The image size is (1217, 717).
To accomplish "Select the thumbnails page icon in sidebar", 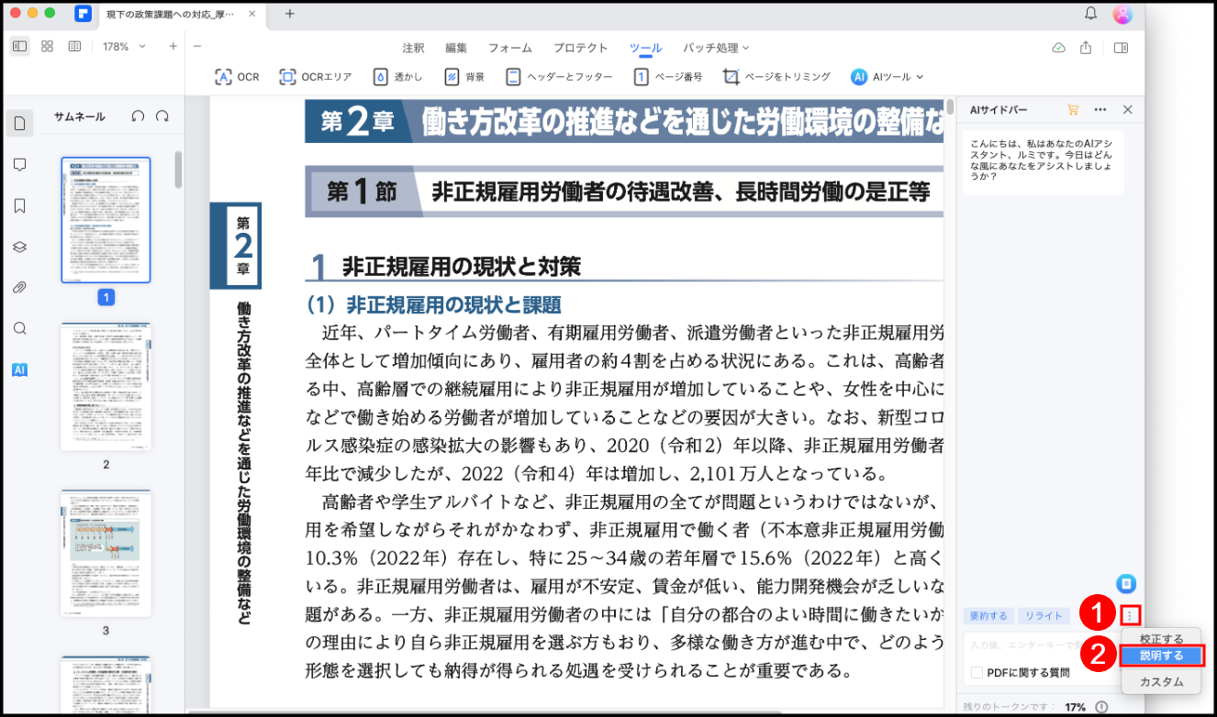I will tap(19, 124).
